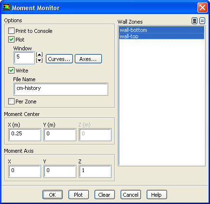
Task: Click the deselect-all wall zones icon
Action: coord(202,21)
